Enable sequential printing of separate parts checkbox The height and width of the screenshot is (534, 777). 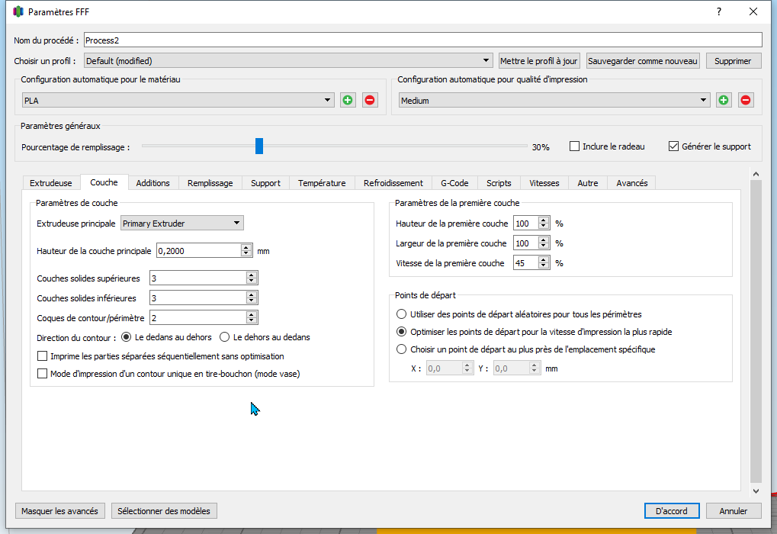(x=43, y=356)
